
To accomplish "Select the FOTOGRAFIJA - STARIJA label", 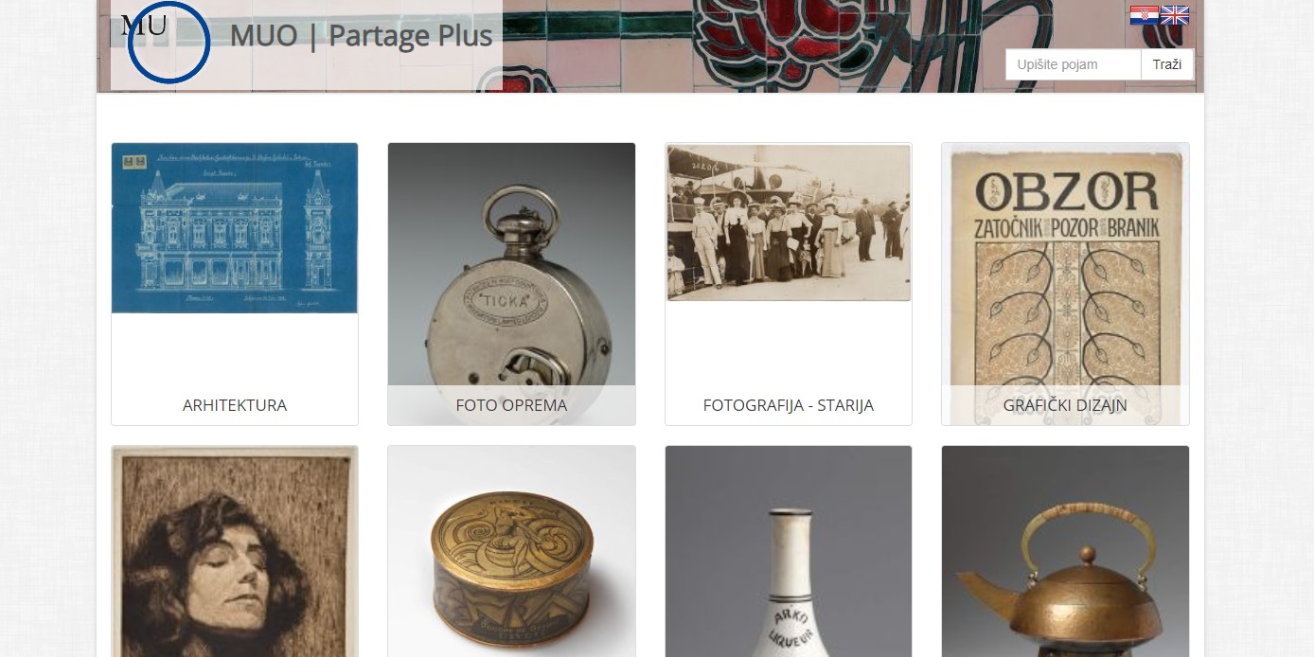I will click(789, 405).
